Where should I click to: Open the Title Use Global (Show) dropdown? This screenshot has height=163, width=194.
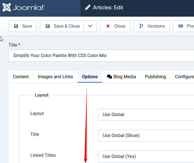(x=146, y=135)
